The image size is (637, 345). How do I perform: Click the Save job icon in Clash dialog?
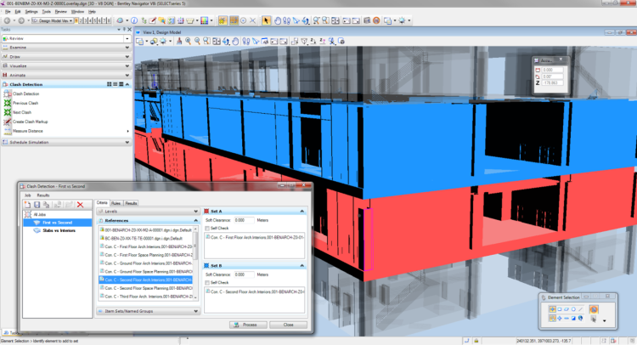[x=37, y=204]
